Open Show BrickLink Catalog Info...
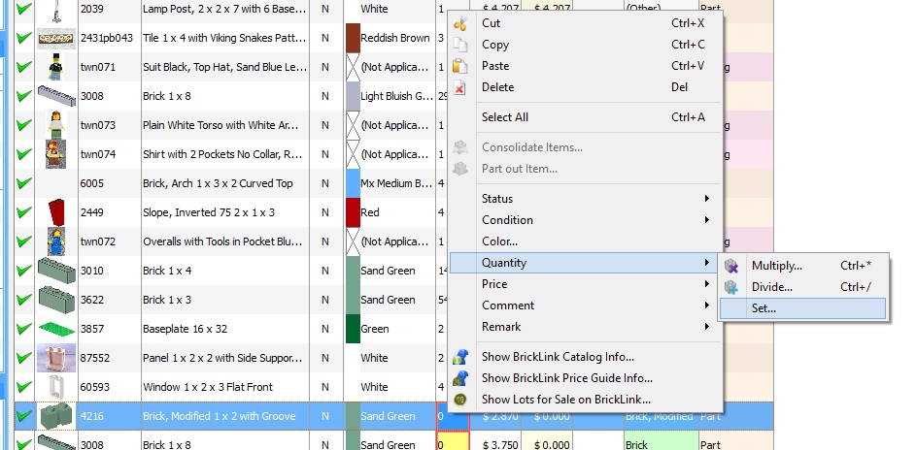This screenshot has height=450, width=916. pos(586,357)
